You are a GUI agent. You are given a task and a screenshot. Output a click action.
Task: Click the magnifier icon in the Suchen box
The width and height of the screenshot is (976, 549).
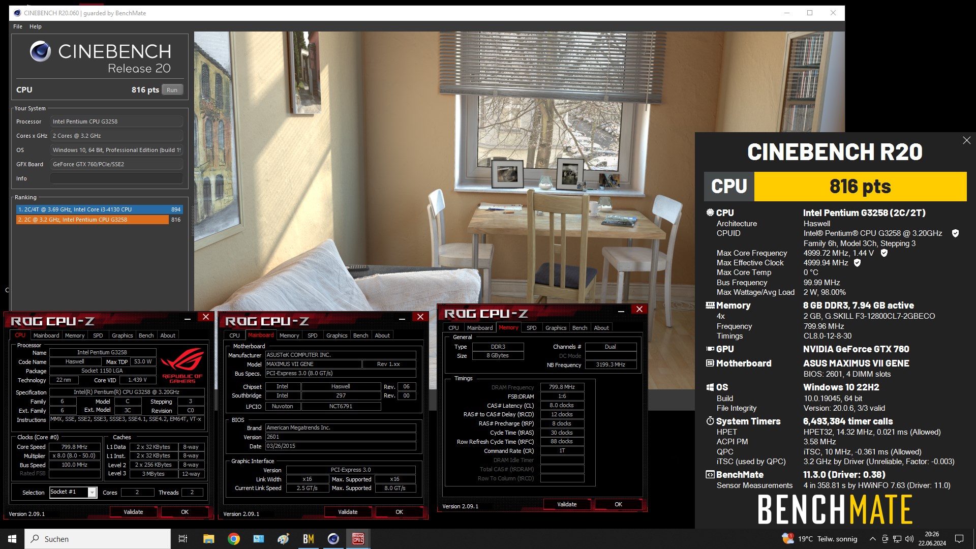pyautogui.click(x=35, y=539)
